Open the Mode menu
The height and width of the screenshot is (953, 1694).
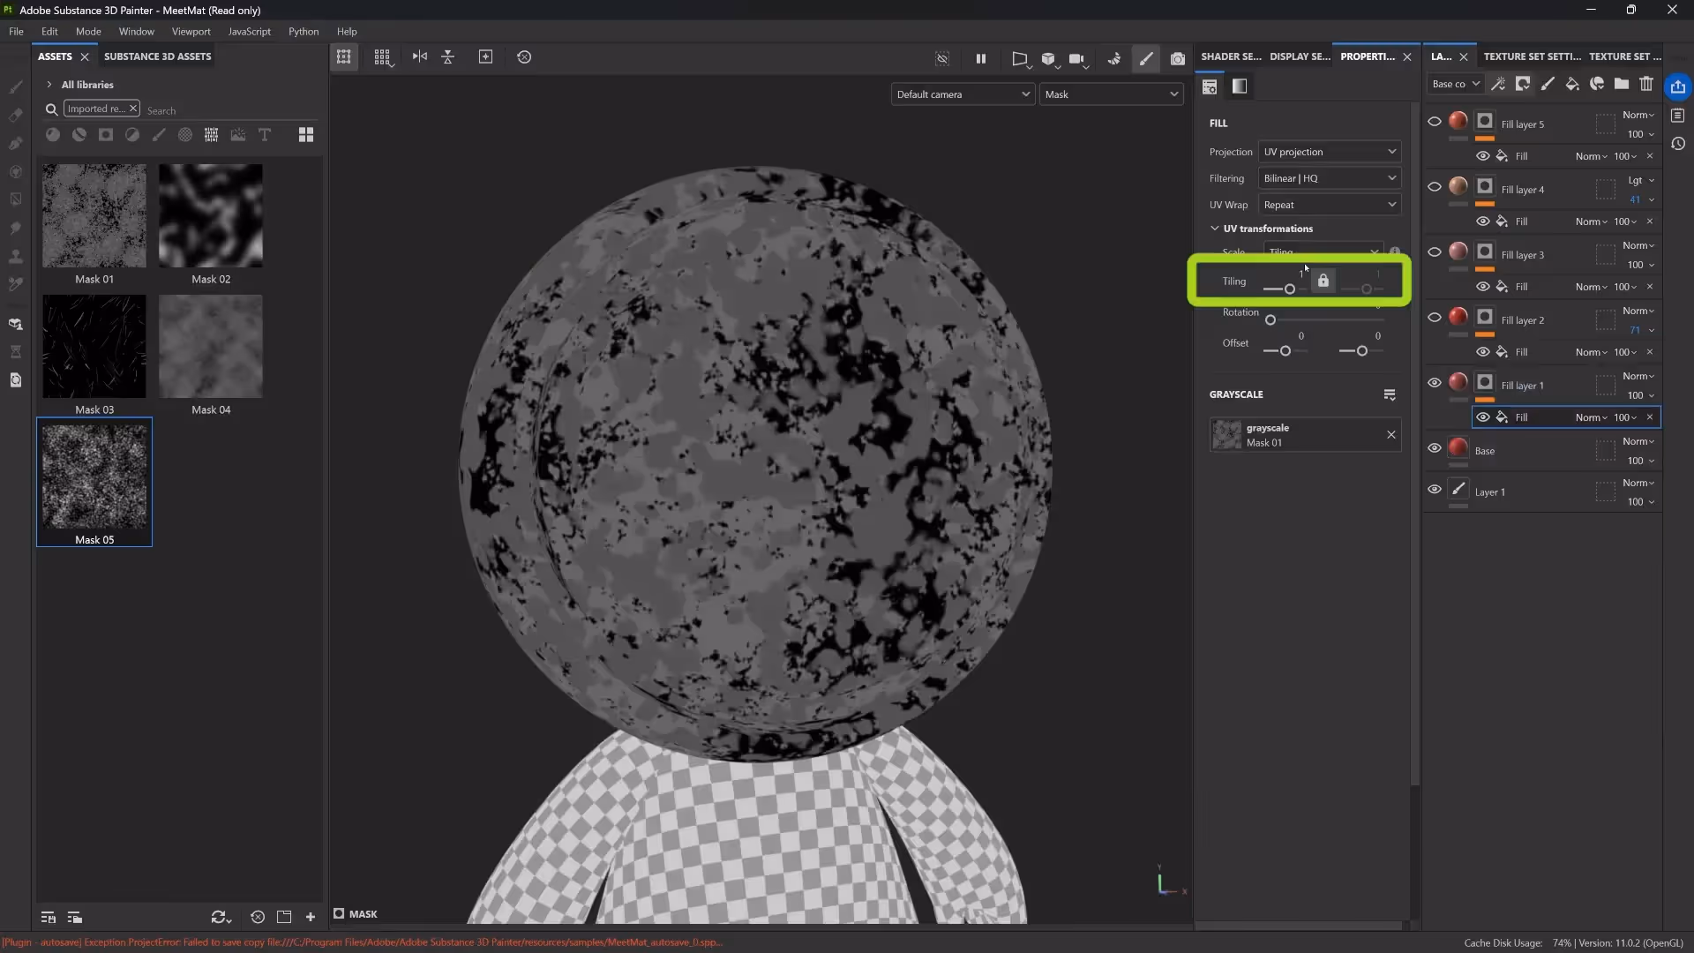click(88, 32)
